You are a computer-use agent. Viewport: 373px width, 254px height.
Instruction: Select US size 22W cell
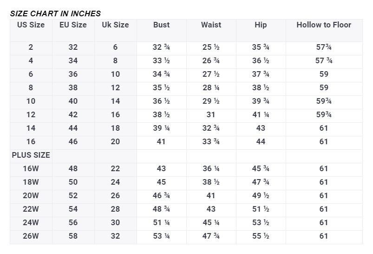click(31, 209)
